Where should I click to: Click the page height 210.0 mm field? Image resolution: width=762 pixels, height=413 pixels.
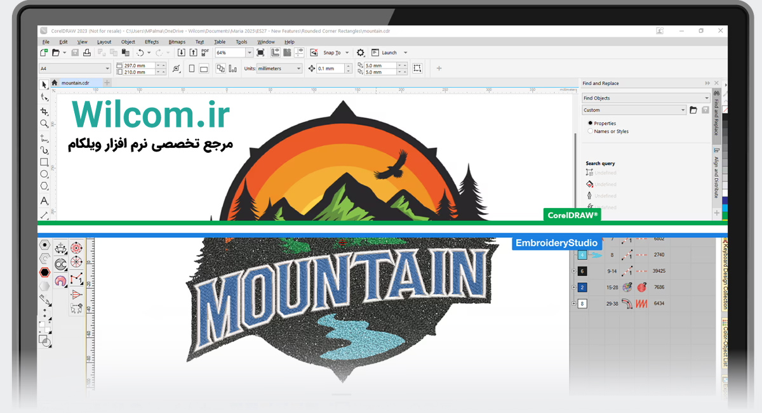pos(140,72)
